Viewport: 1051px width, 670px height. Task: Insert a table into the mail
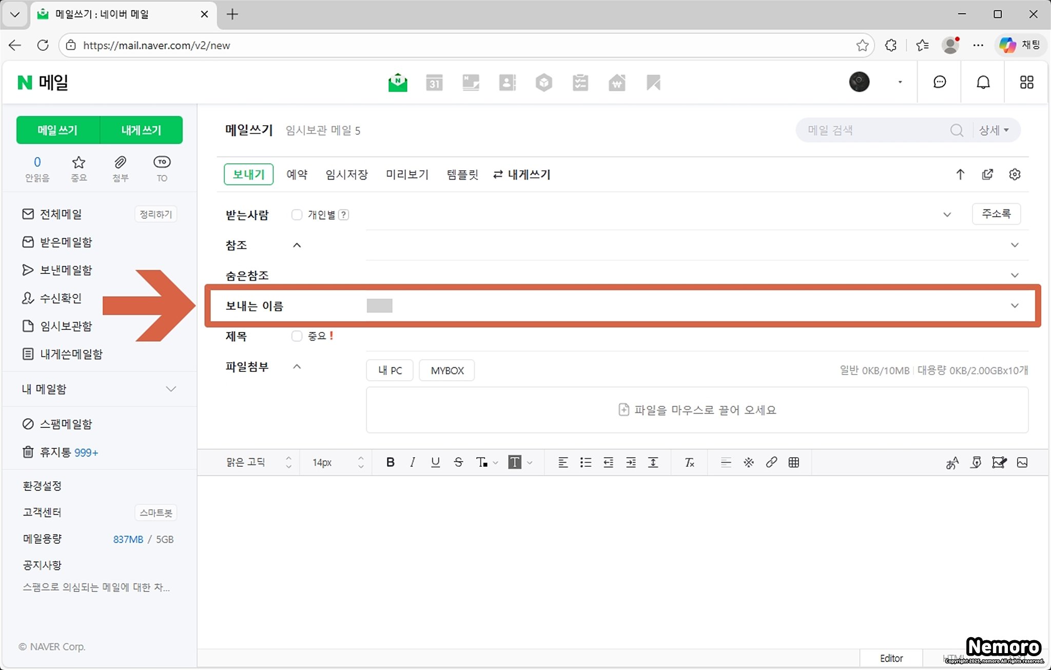[x=794, y=462]
